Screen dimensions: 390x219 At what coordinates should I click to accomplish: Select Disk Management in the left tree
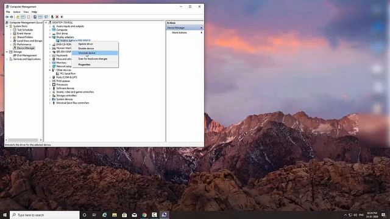click(27, 55)
